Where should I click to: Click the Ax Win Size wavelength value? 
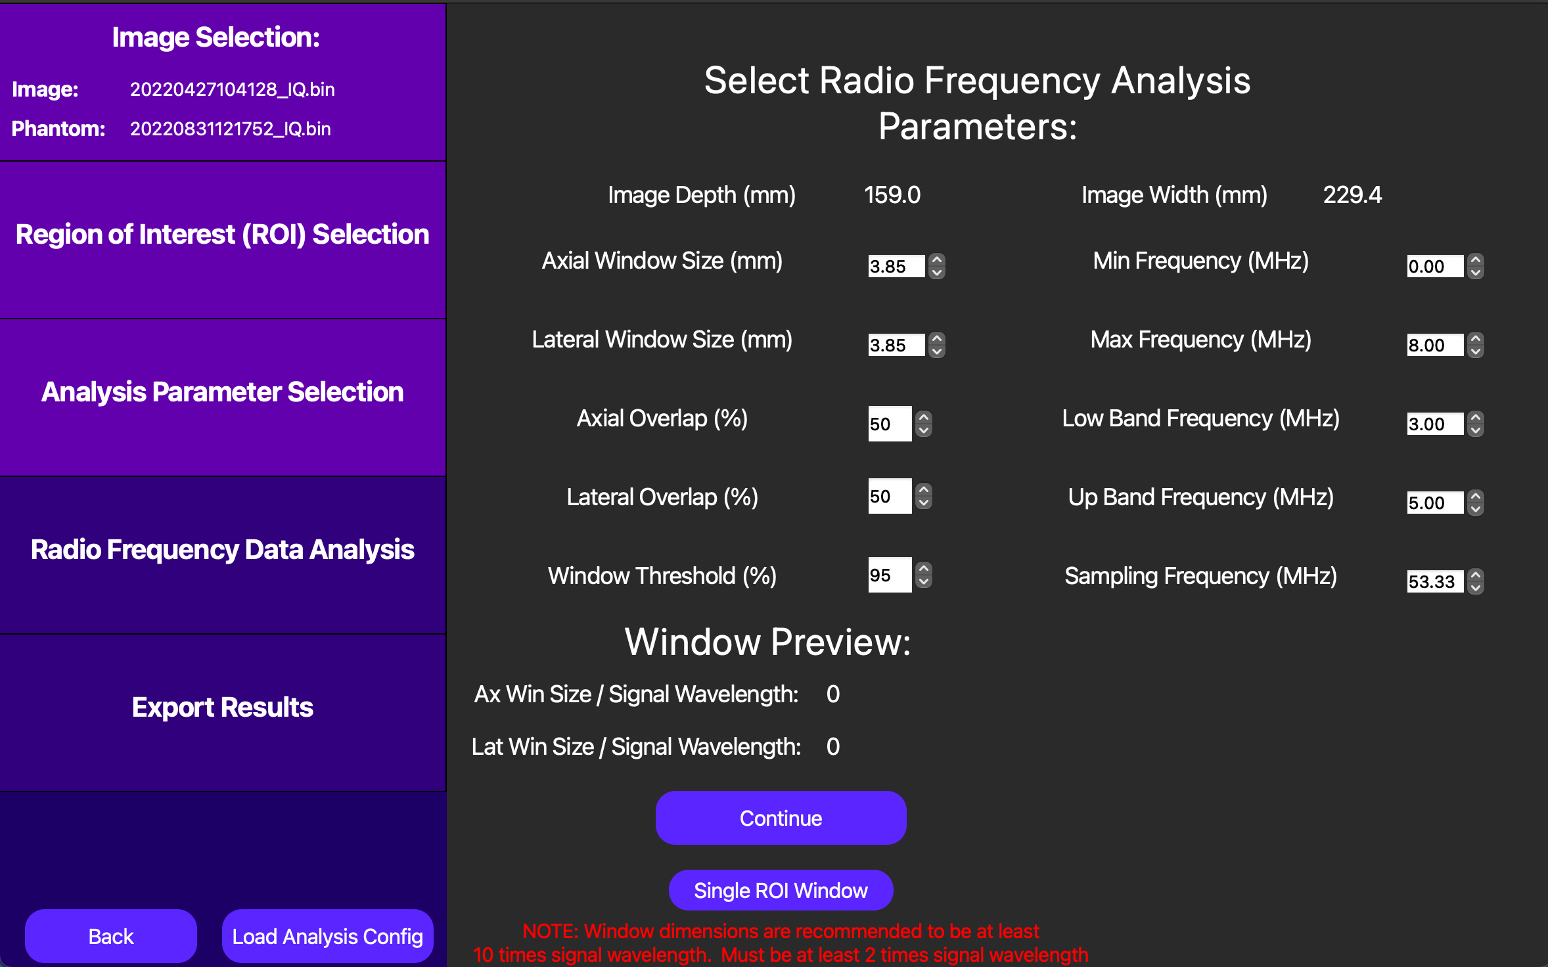point(833,694)
